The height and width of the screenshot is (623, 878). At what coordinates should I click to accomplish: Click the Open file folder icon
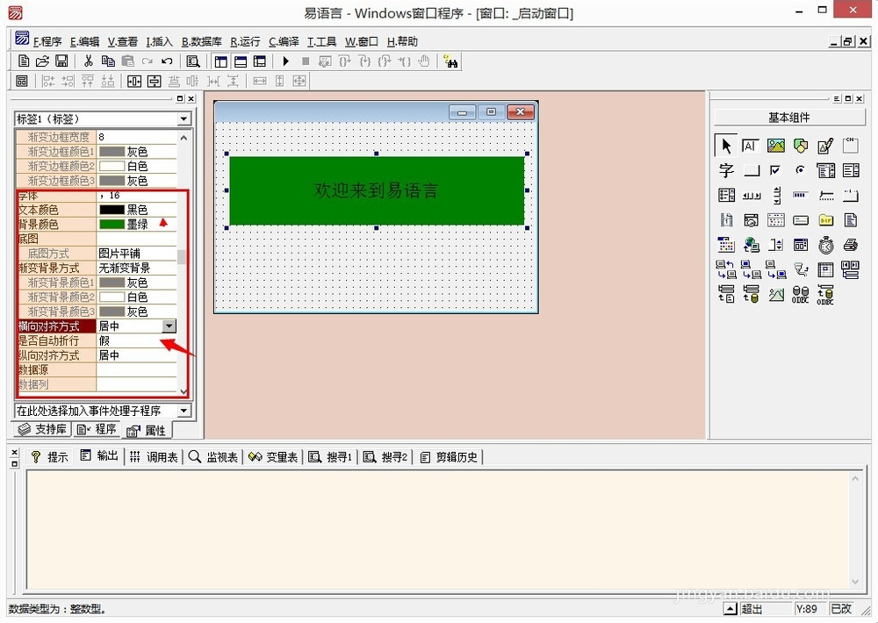pos(42,61)
